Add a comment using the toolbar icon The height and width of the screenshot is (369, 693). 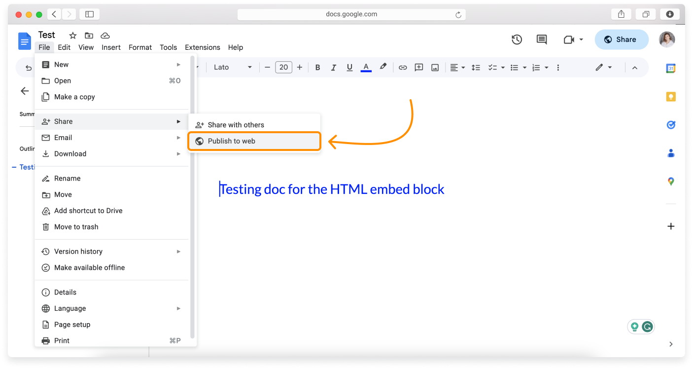[418, 67]
